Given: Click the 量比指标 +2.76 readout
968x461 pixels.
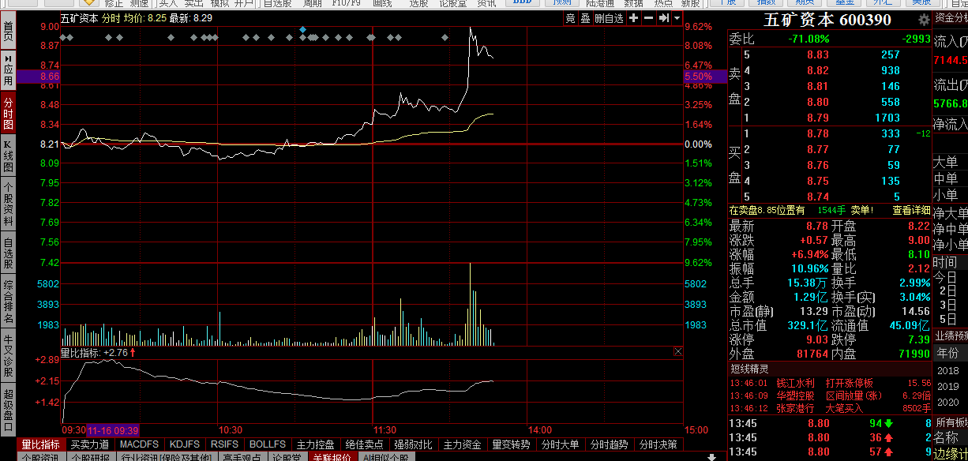Looking at the screenshot, I should click(99, 352).
